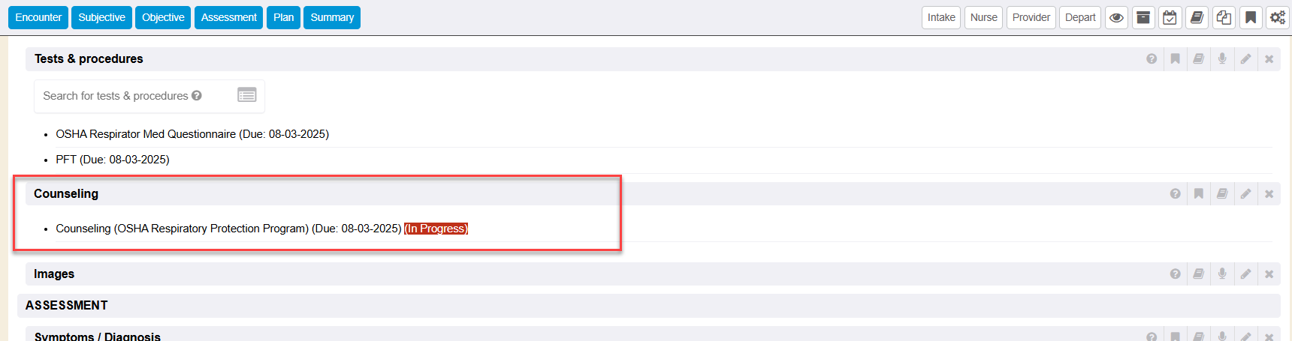1292x341 pixels.
Task: Open the settings gears icon
Action: click(x=1277, y=18)
